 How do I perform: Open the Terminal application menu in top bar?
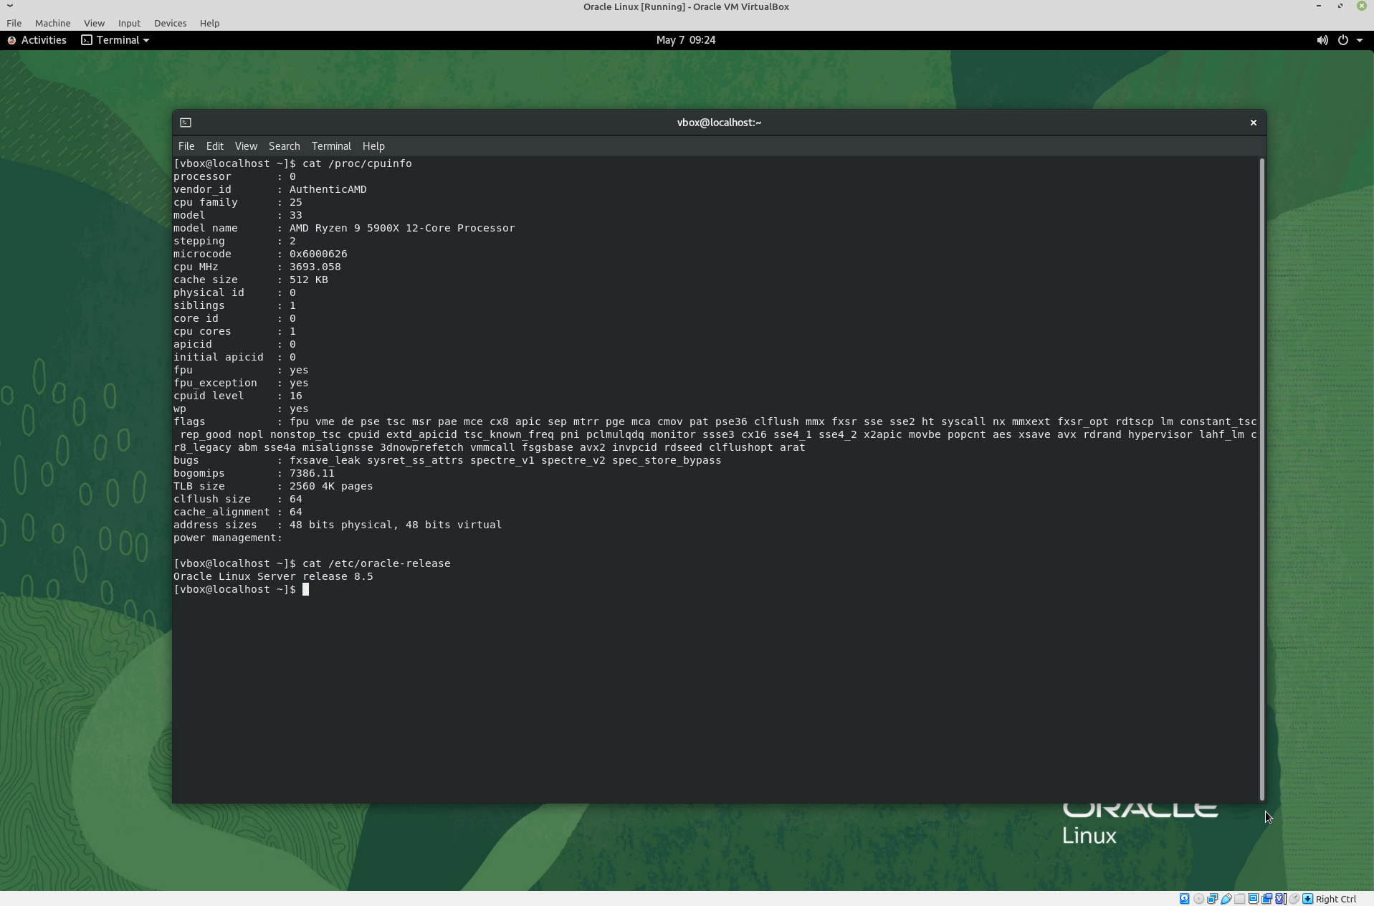pyautogui.click(x=115, y=40)
